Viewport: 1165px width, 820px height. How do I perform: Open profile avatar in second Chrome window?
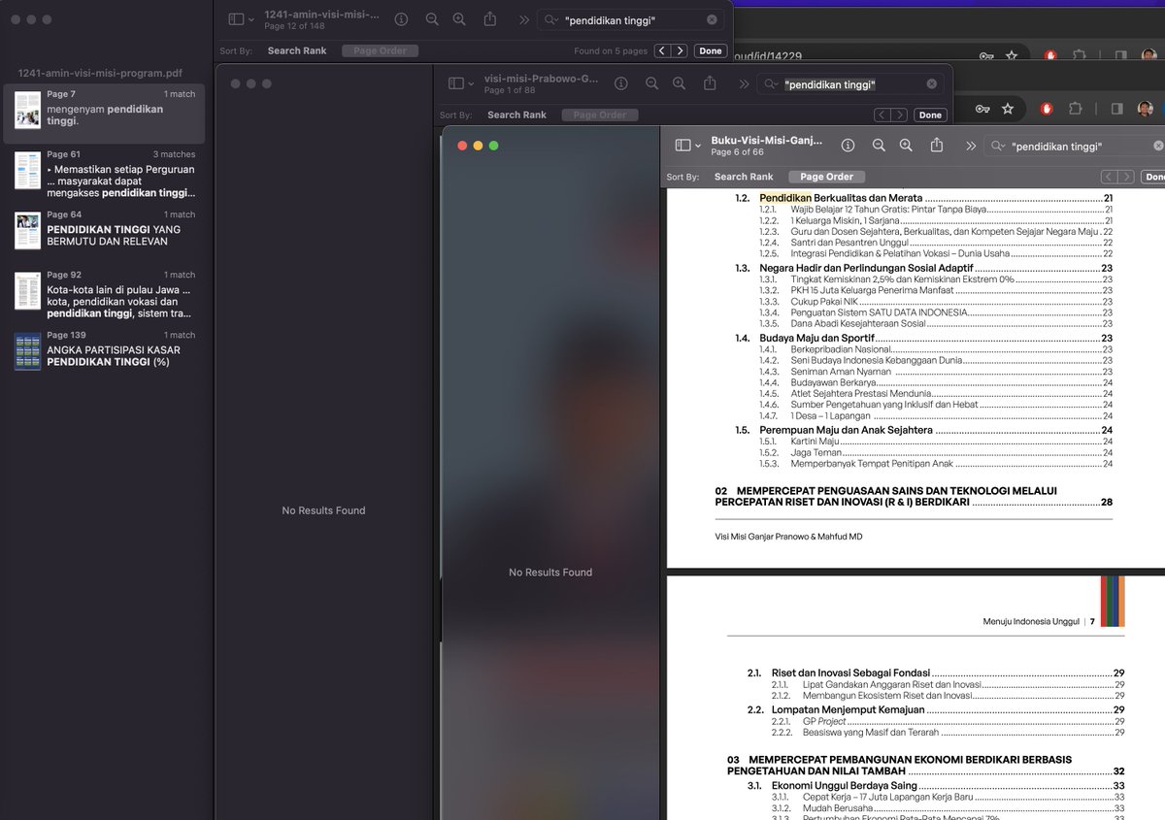[x=1146, y=109]
